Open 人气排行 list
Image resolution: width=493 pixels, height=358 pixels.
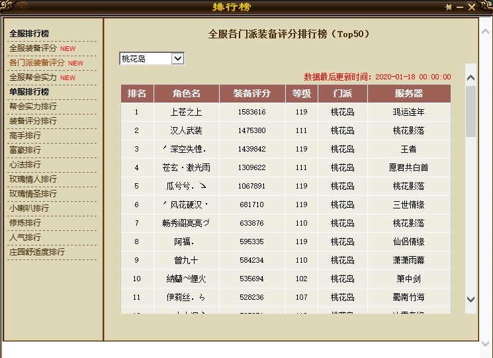[x=25, y=238]
